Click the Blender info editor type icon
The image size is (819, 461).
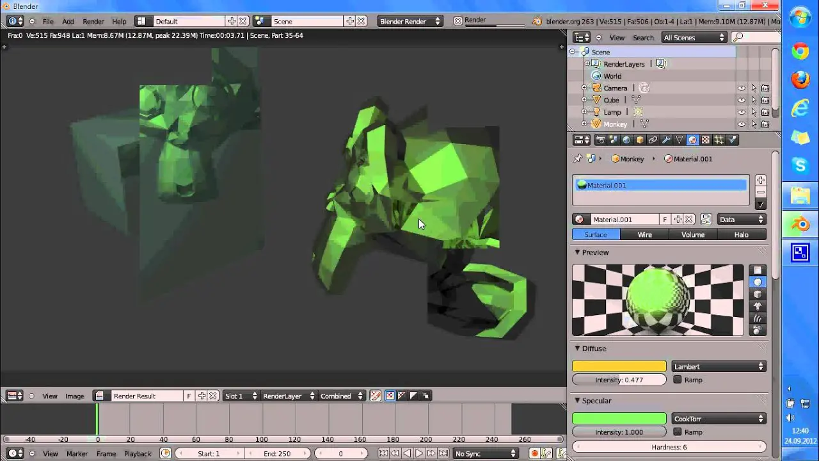15,21
